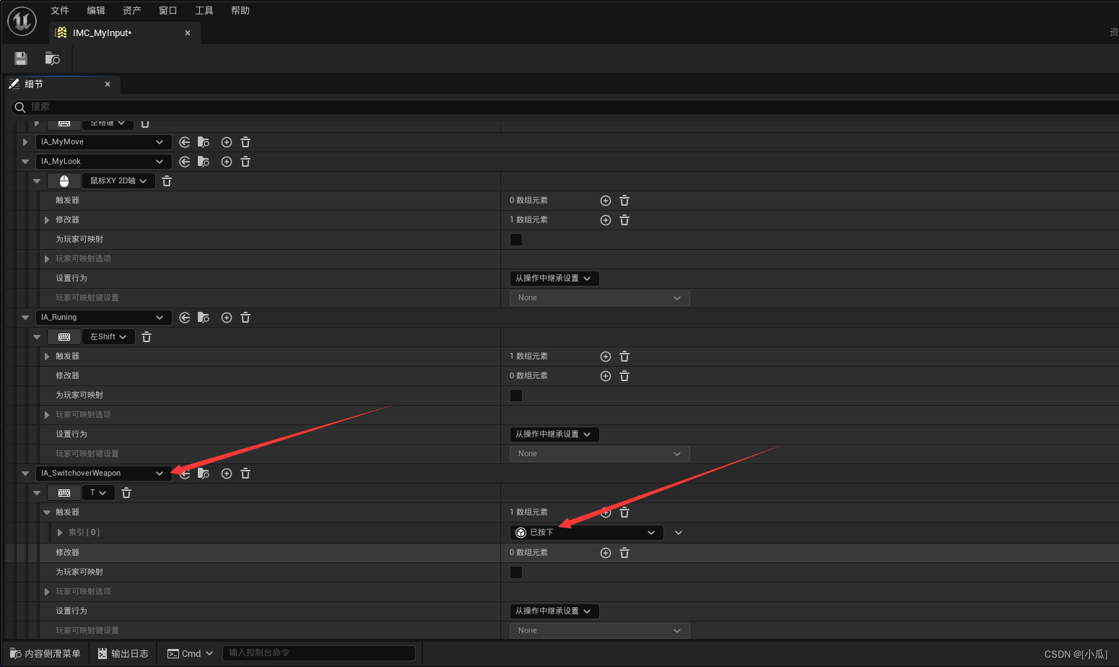
Task: Browse to IA_MyLook asset icon
Action: click(x=204, y=162)
